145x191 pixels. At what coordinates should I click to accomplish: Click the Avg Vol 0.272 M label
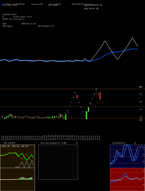click(x=93, y=5)
